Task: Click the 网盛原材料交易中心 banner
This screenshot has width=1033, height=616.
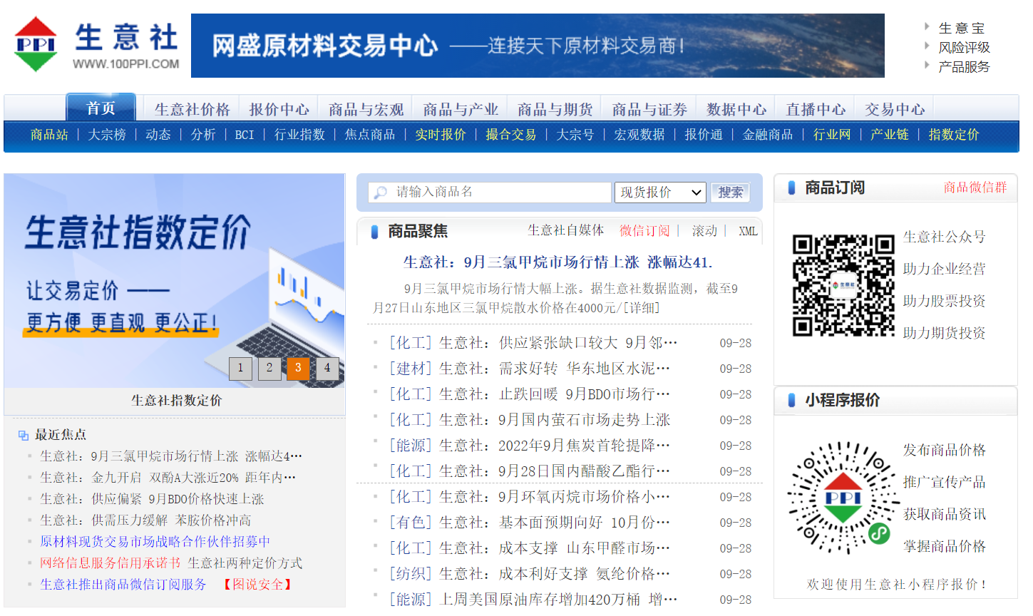Action: pos(538,46)
